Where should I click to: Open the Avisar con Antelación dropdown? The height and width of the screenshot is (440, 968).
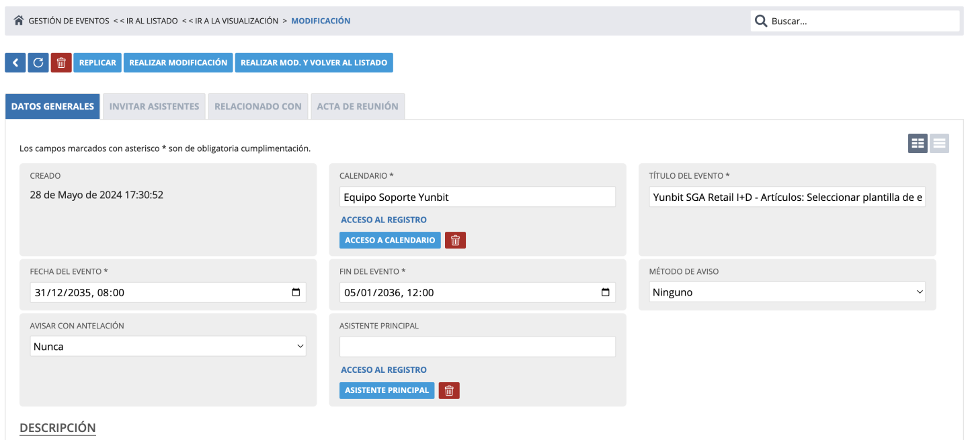click(x=168, y=347)
